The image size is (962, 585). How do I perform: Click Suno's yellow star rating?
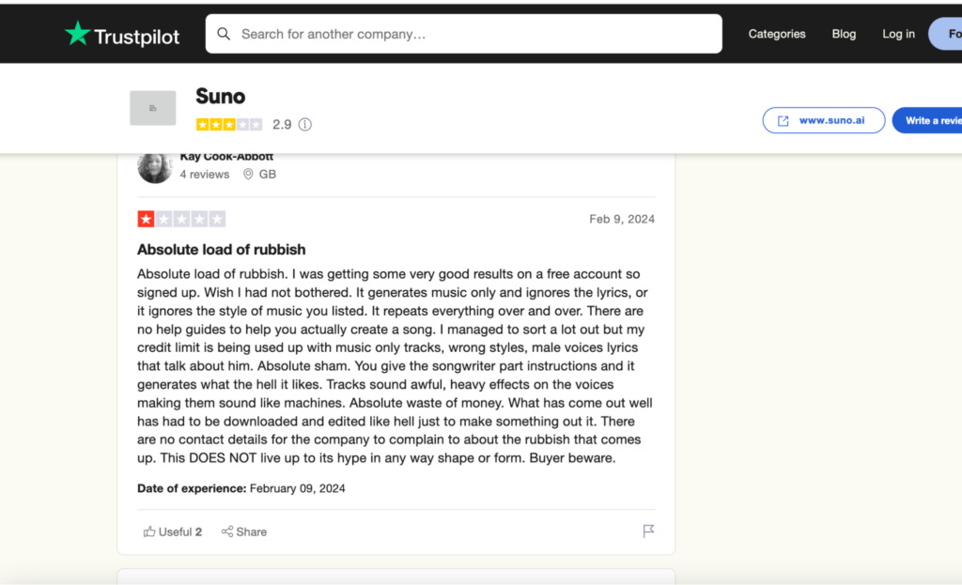coord(229,125)
